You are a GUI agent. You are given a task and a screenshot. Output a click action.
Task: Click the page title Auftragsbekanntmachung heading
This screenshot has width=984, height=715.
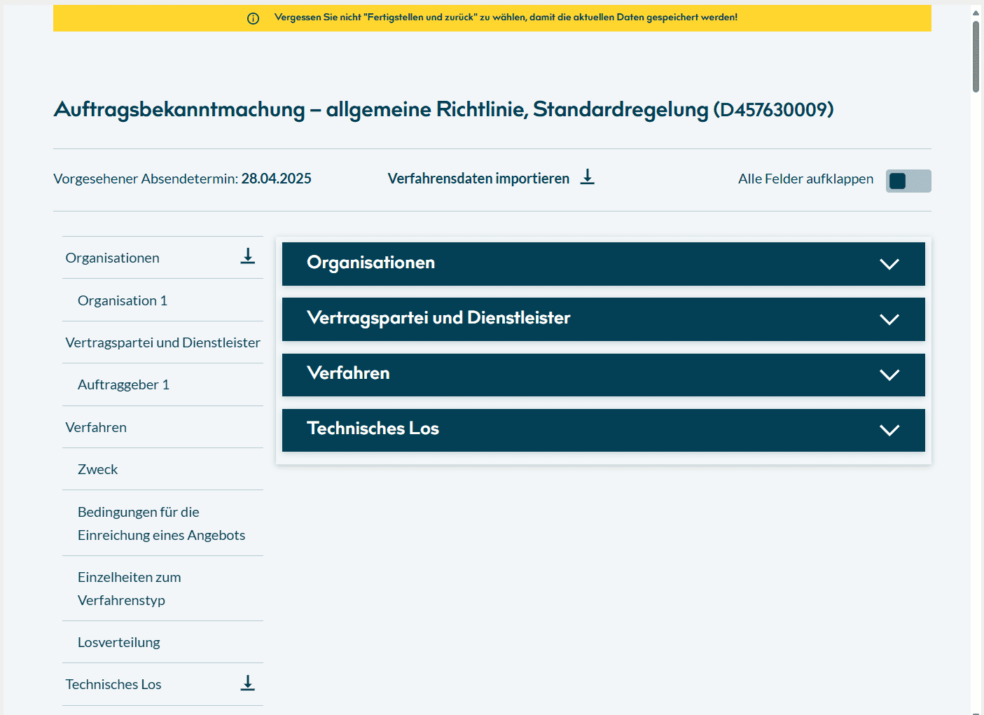[443, 109]
